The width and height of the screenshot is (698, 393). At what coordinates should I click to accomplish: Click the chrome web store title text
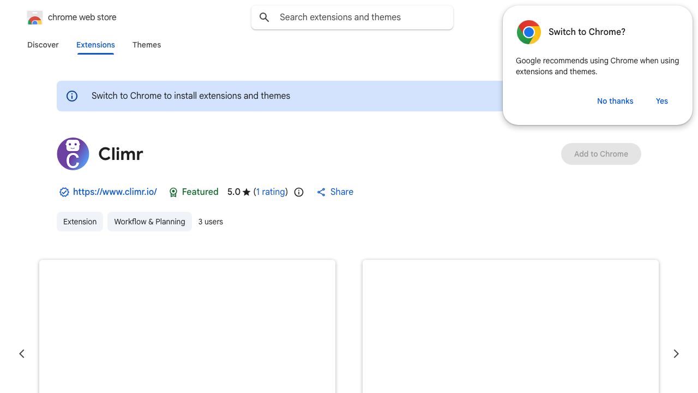click(x=82, y=17)
